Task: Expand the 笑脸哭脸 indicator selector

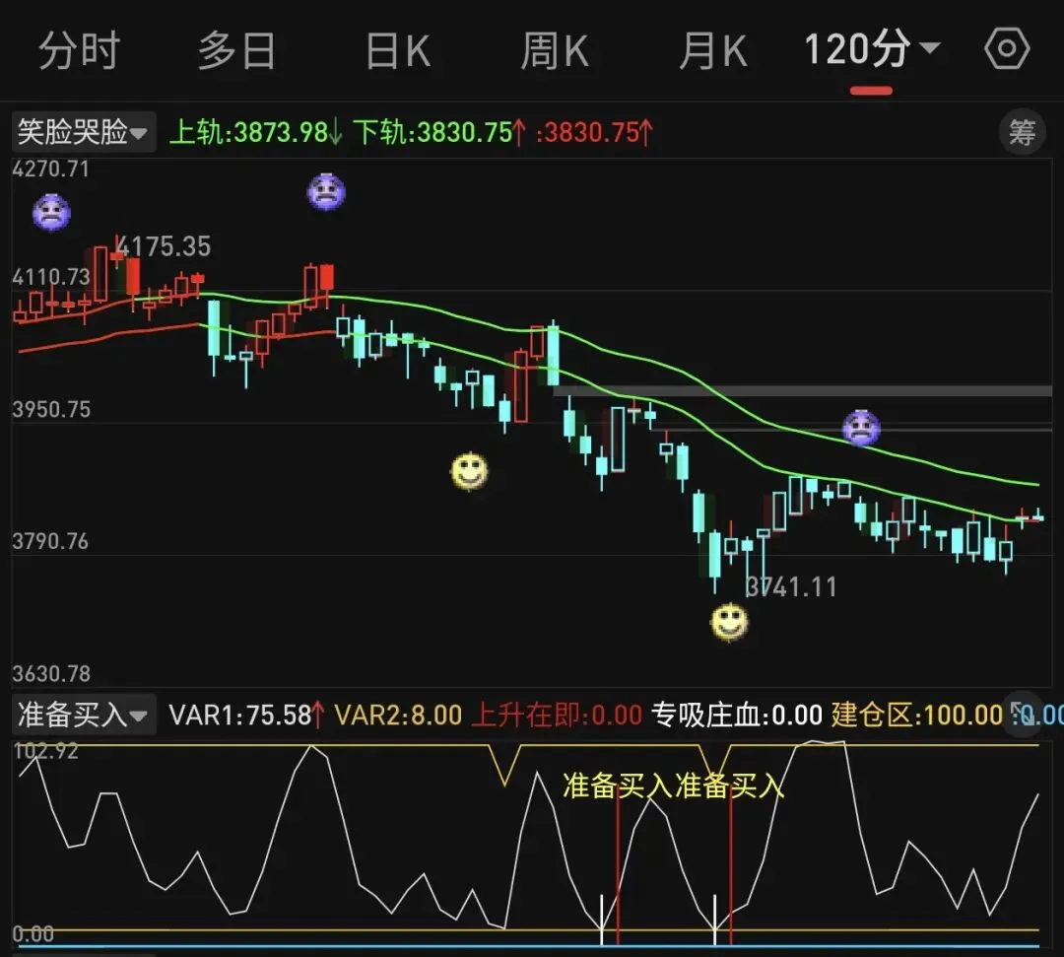Action: (84, 132)
